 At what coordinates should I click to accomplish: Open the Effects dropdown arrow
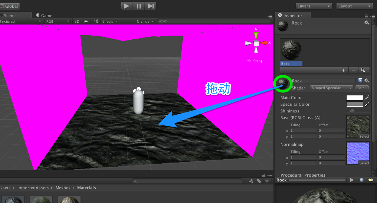[117, 22]
